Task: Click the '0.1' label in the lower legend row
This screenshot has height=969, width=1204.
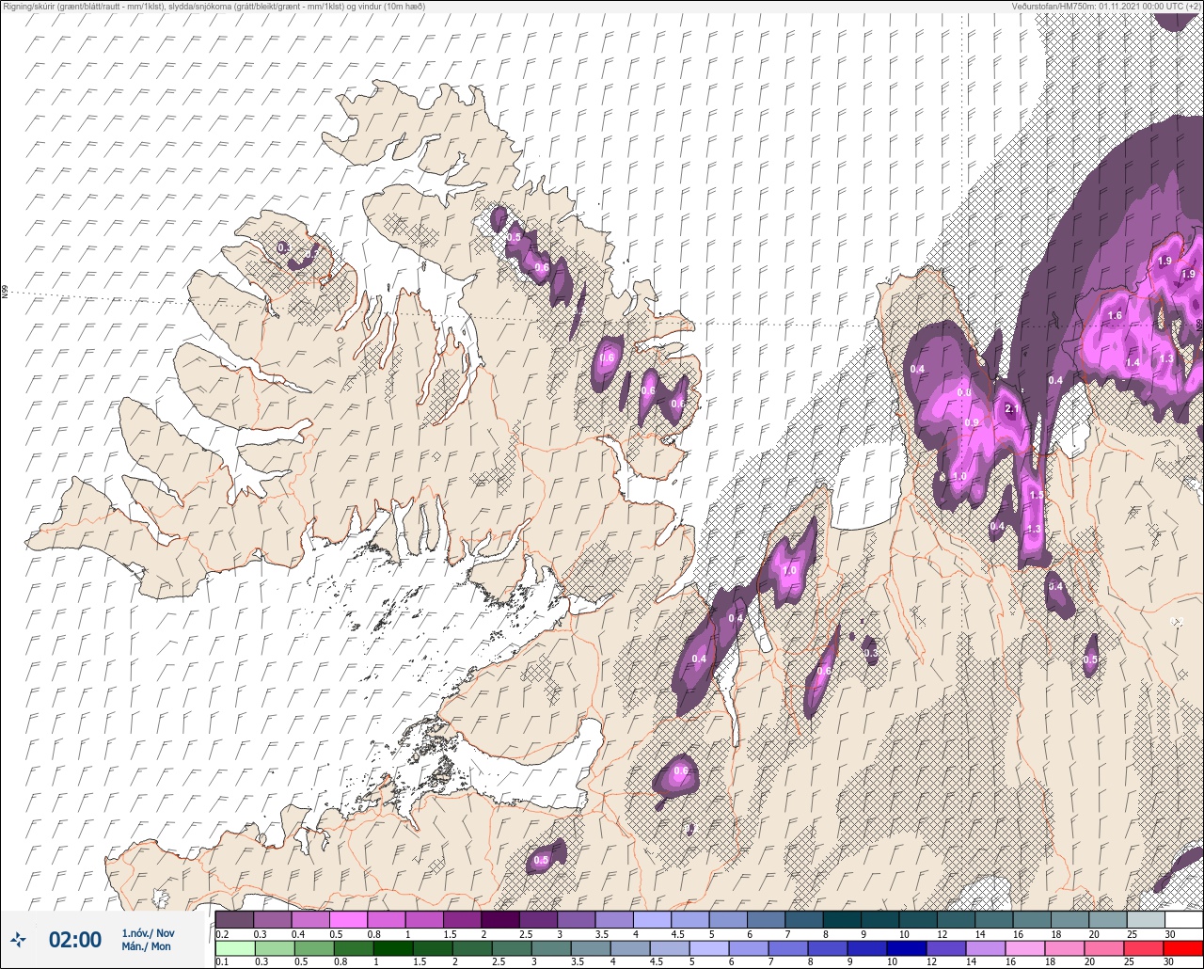Action: point(222,962)
